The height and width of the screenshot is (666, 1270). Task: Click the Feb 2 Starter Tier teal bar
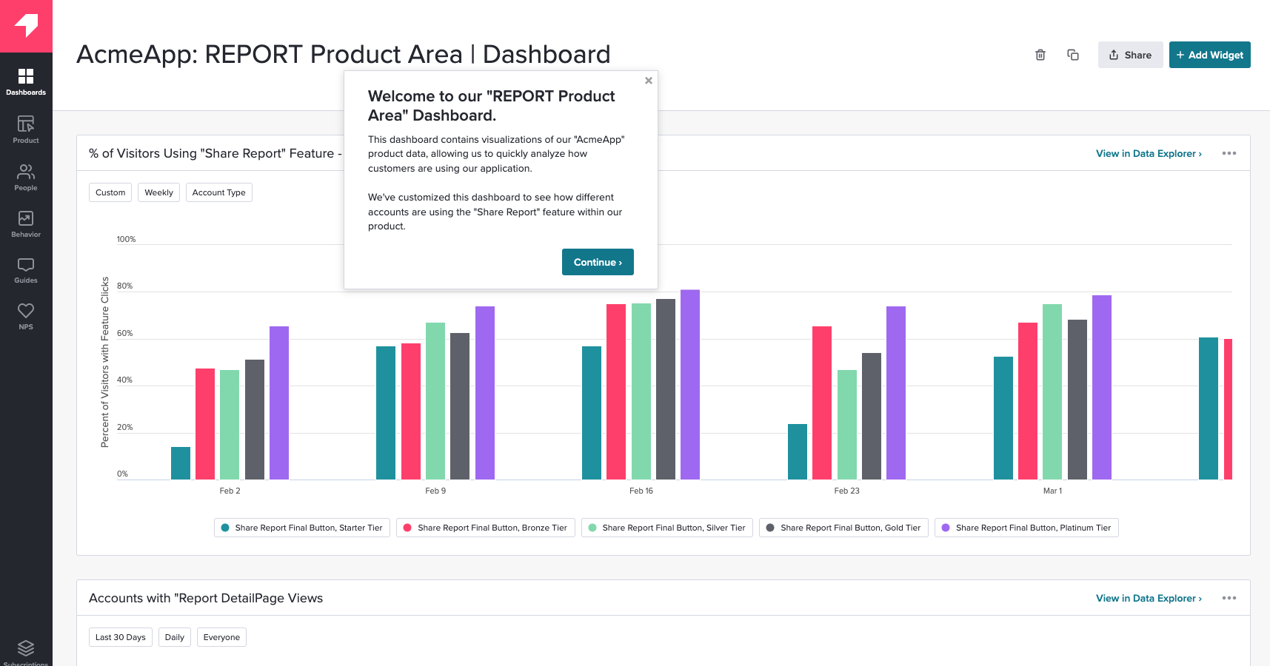181,463
